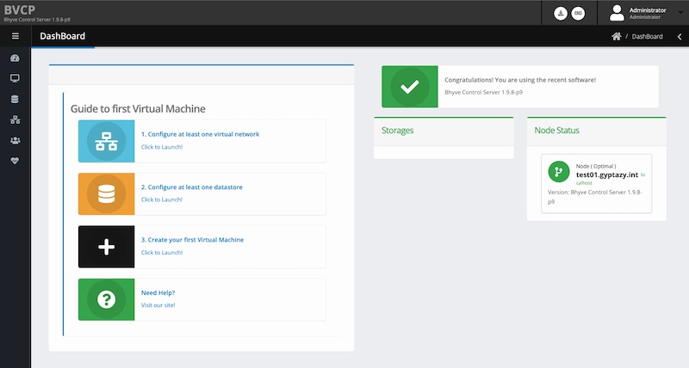Click the DashBoard breadcrumb link
The width and height of the screenshot is (689, 368).
point(648,36)
